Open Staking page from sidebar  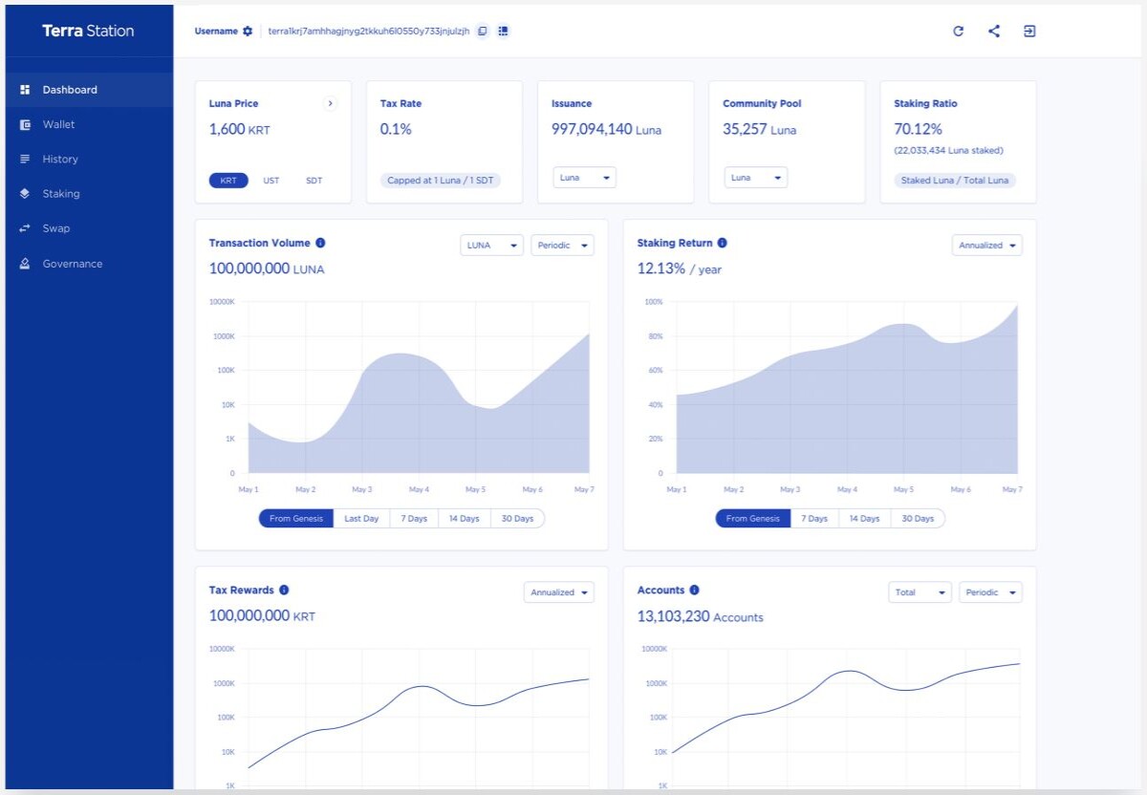pos(89,194)
